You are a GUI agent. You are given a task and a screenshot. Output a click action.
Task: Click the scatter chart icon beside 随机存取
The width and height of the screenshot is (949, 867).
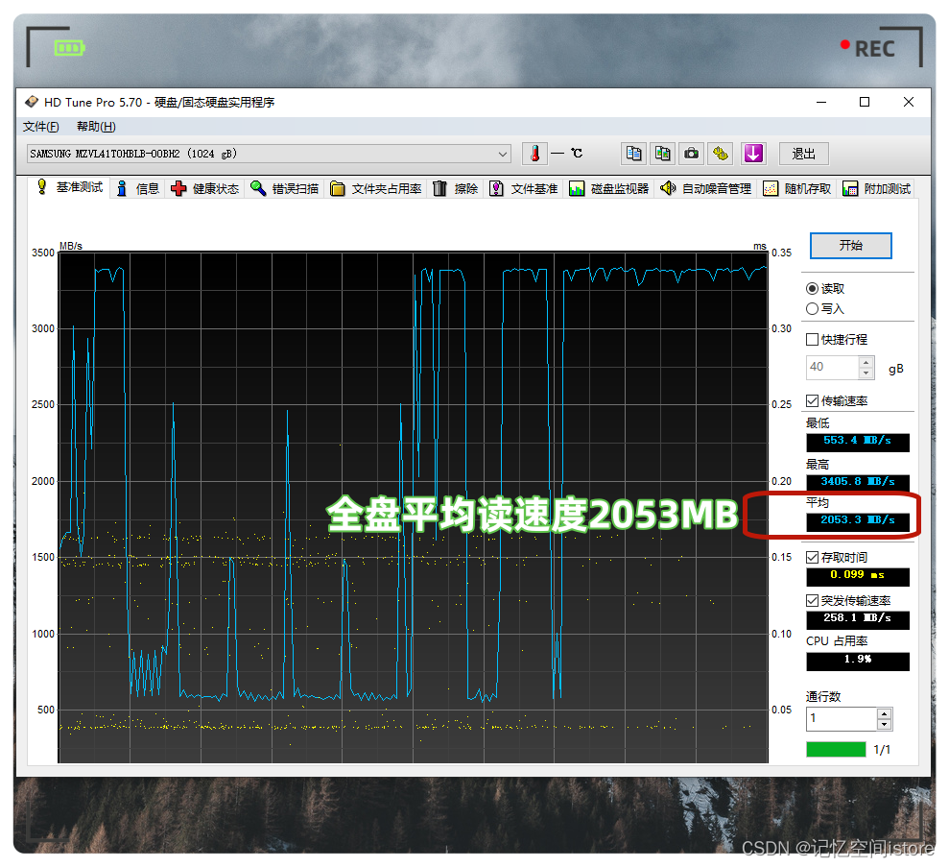point(770,189)
